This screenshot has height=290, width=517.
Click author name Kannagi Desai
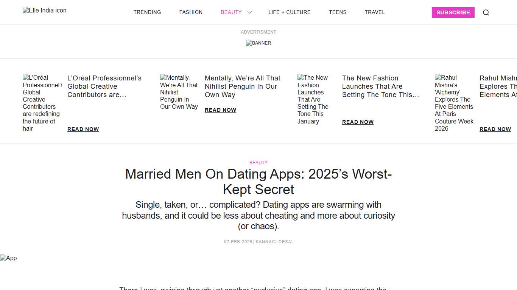pos(274,242)
